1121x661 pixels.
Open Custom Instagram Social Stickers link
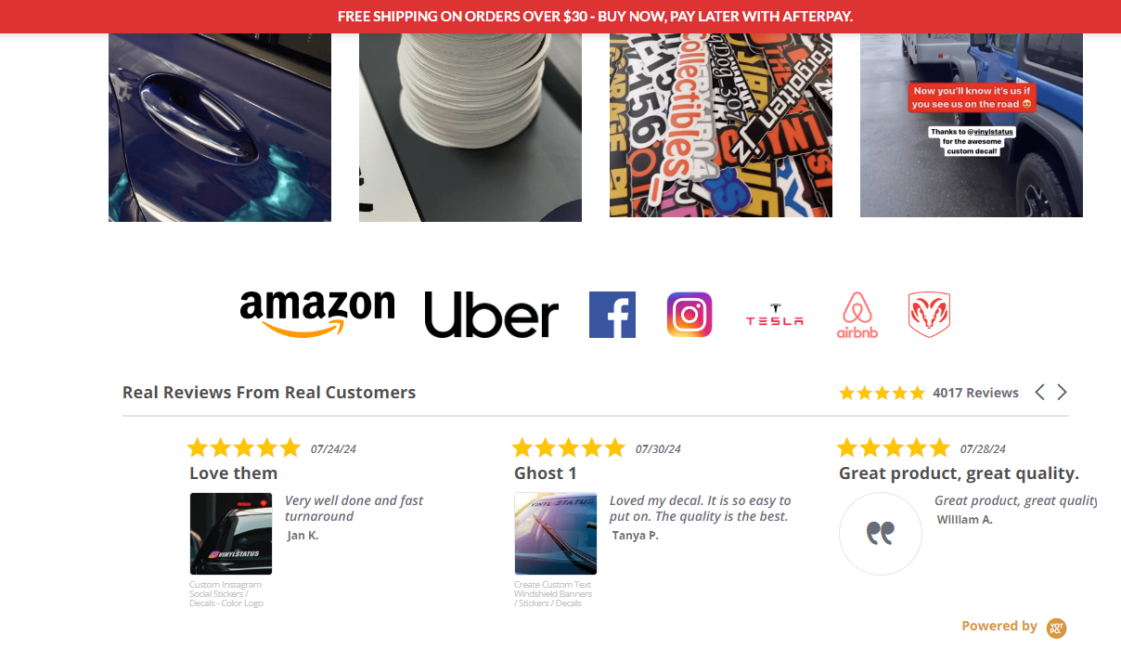226,594
